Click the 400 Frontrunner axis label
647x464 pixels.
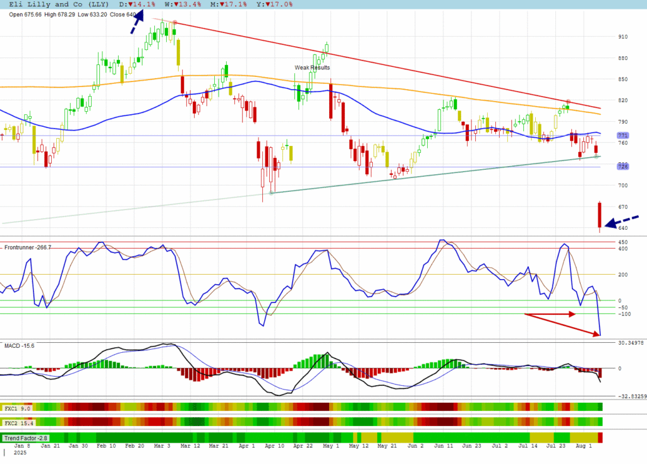pos(622,249)
